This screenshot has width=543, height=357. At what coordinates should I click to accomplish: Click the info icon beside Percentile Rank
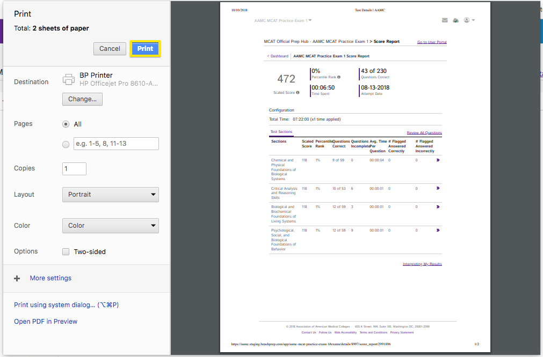tap(339, 77)
